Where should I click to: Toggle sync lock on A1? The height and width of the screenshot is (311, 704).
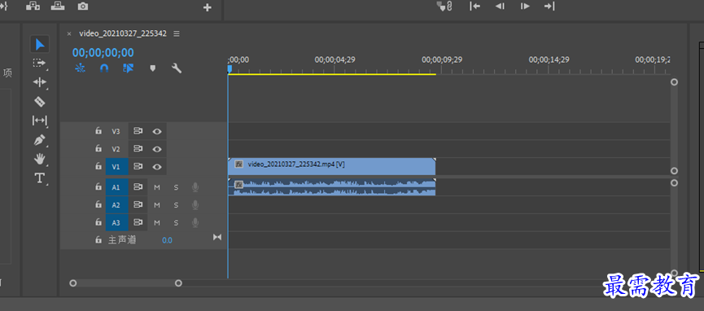(x=138, y=187)
